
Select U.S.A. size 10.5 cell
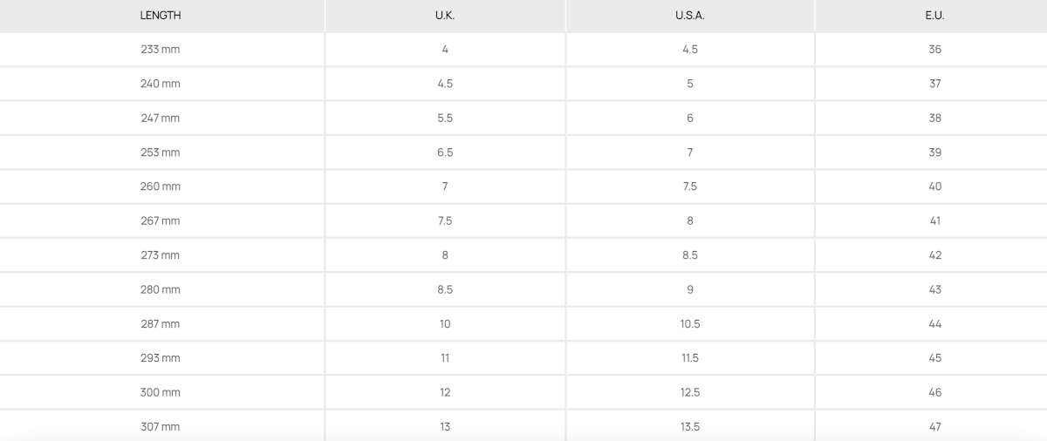tap(690, 324)
